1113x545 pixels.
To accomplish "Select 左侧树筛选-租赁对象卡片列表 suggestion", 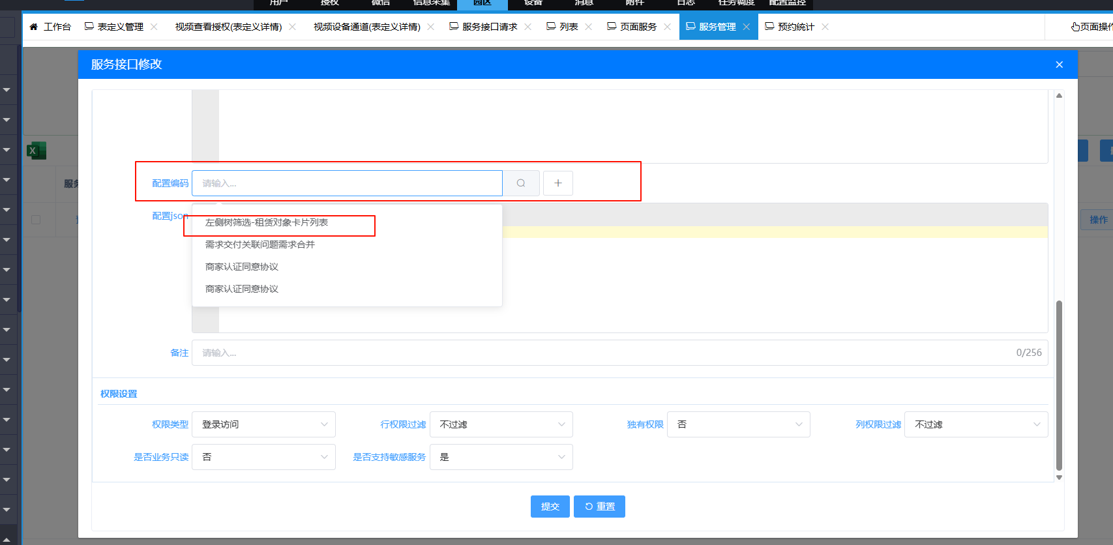I will (267, 223).
